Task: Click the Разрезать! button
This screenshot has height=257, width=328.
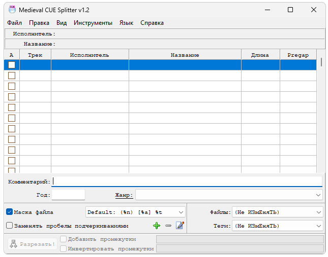Action: click(x=33, y=244)
